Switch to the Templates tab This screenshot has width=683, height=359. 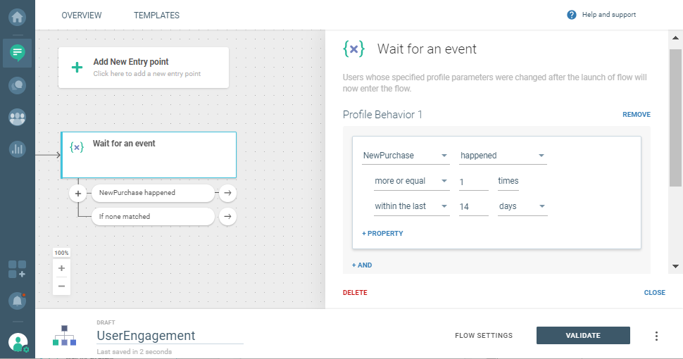[x=156, y=15]
